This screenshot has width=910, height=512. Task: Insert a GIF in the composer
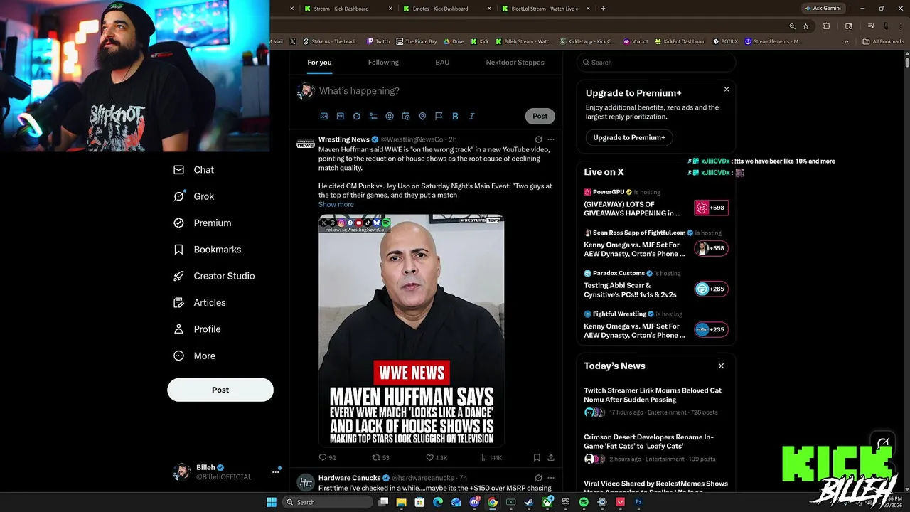(x=341, y=116)
